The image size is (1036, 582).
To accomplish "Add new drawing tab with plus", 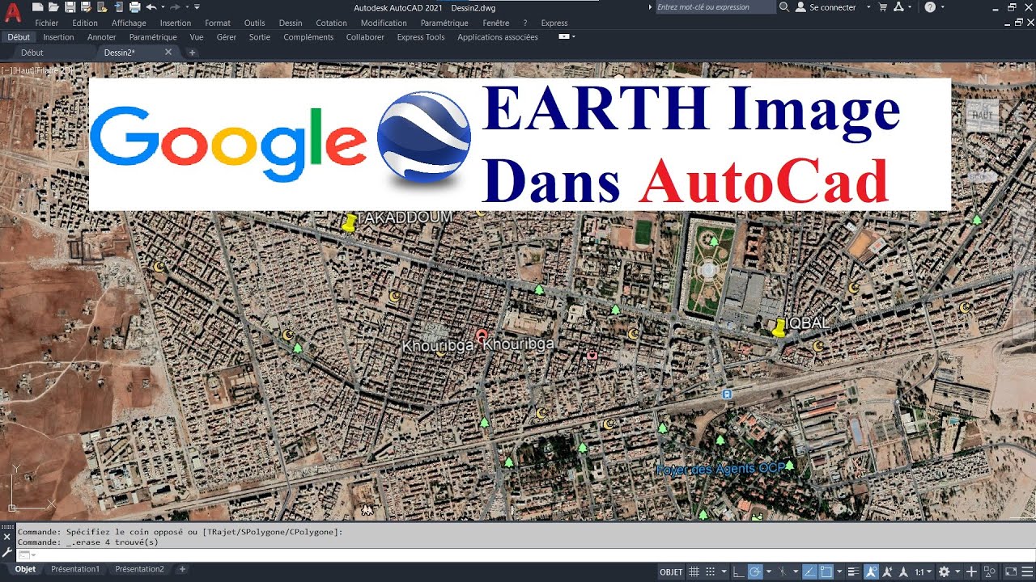I will coord(192,53).
